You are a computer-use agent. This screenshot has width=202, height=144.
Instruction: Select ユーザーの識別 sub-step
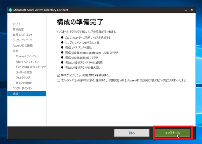(x=24, y=72)
